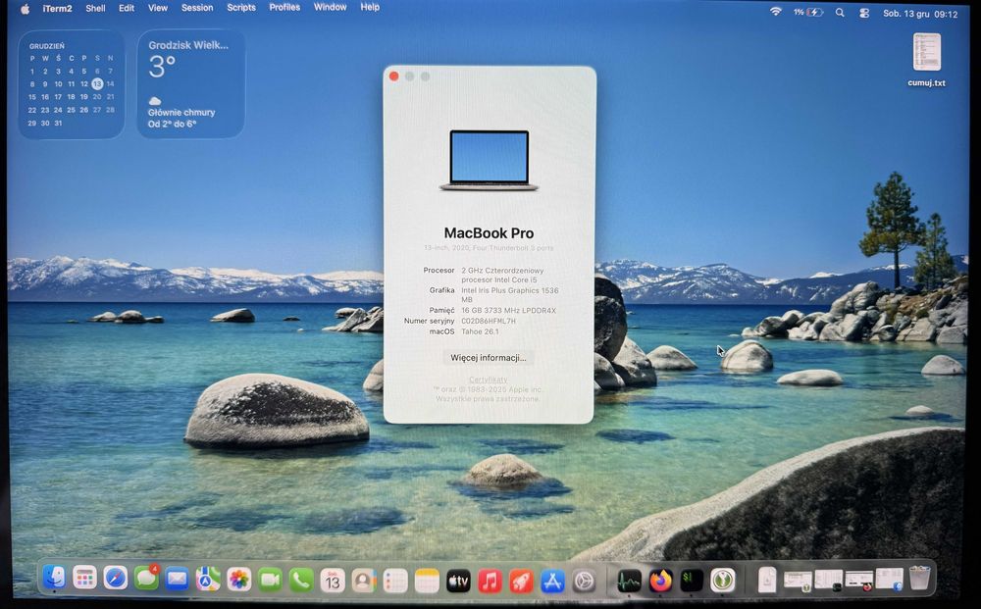Open Notes from the Dock
This screenshot has height=609, width=981.
(x=428, y=581)
